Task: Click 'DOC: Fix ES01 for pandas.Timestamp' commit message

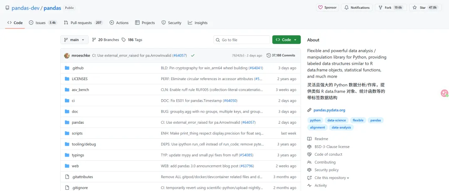Action: click(191, 100)
